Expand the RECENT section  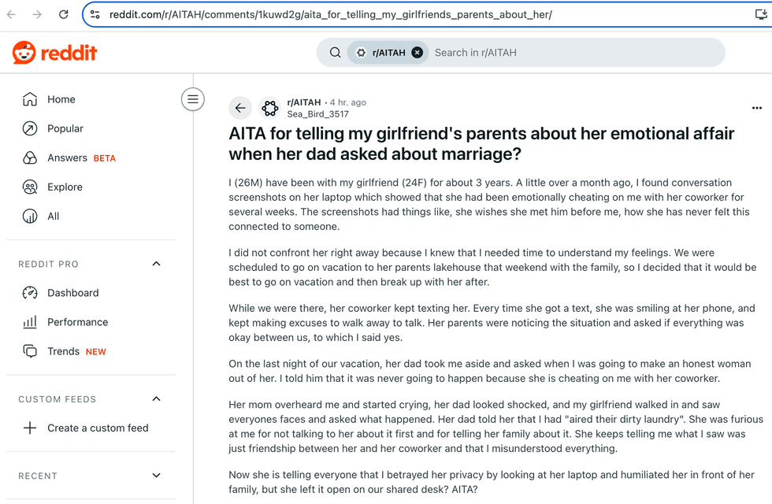(x=156, y=476)
